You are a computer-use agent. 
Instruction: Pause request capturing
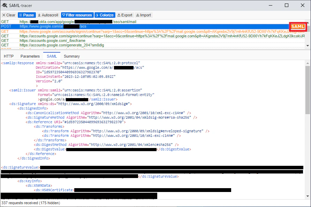[x=27, y=15]
